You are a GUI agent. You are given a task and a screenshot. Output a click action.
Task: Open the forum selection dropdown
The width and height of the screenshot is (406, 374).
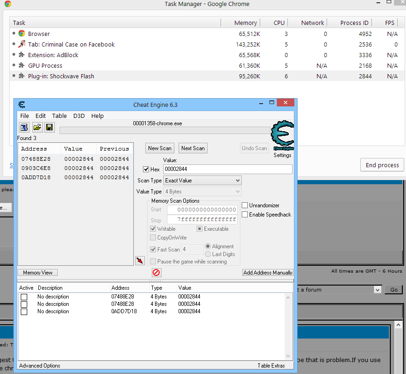point(377,290)
